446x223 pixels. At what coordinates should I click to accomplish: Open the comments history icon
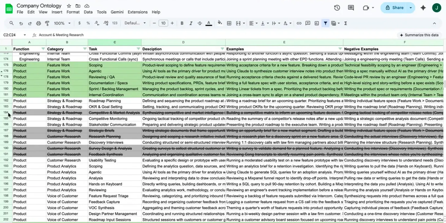(351, 8)
